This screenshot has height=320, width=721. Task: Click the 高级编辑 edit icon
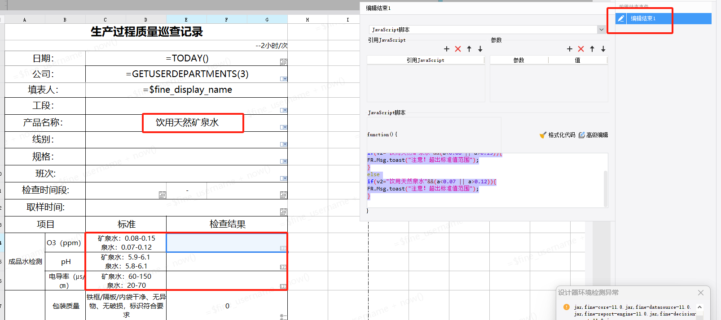(582, 135)
